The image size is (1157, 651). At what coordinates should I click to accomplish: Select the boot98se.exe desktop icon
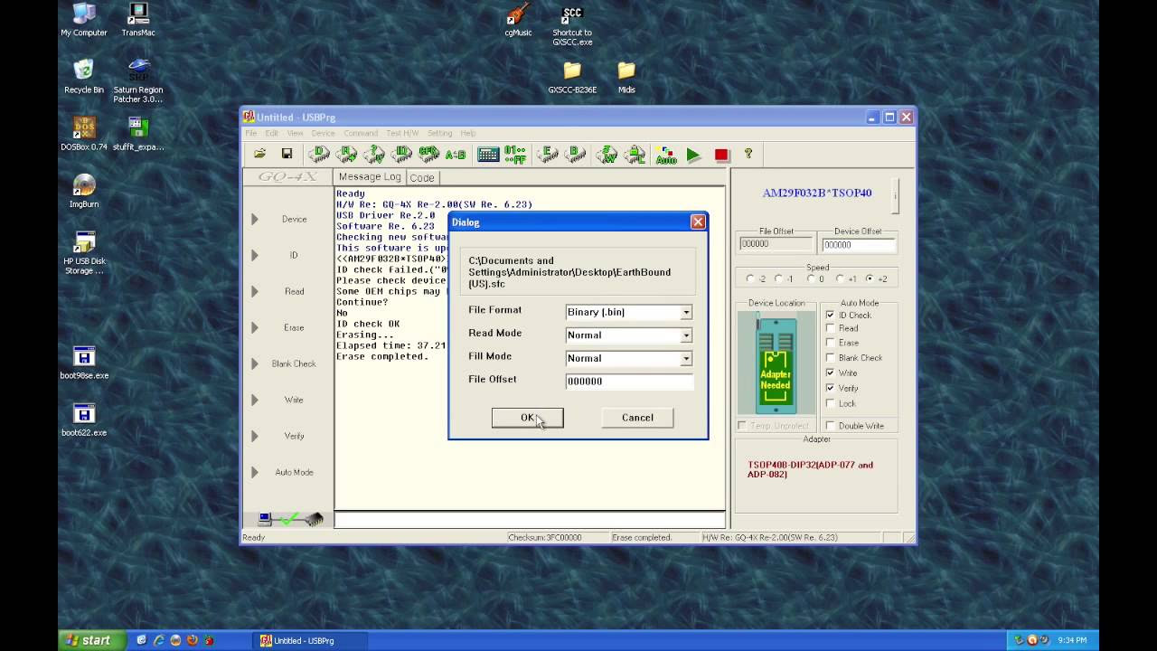(x=84, y=363)
